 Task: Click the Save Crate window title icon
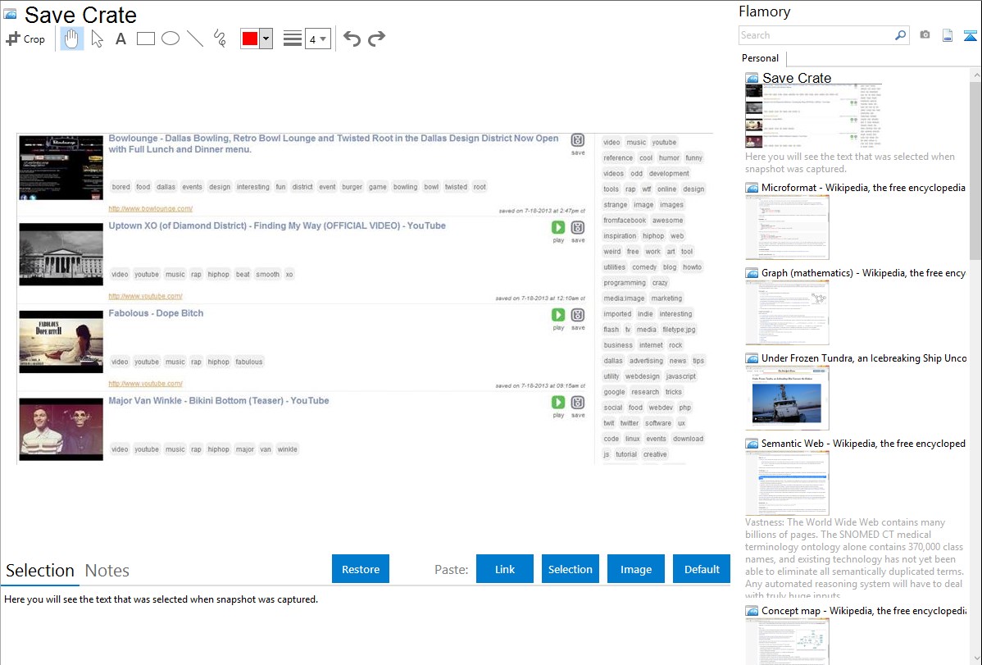(10, 14)
